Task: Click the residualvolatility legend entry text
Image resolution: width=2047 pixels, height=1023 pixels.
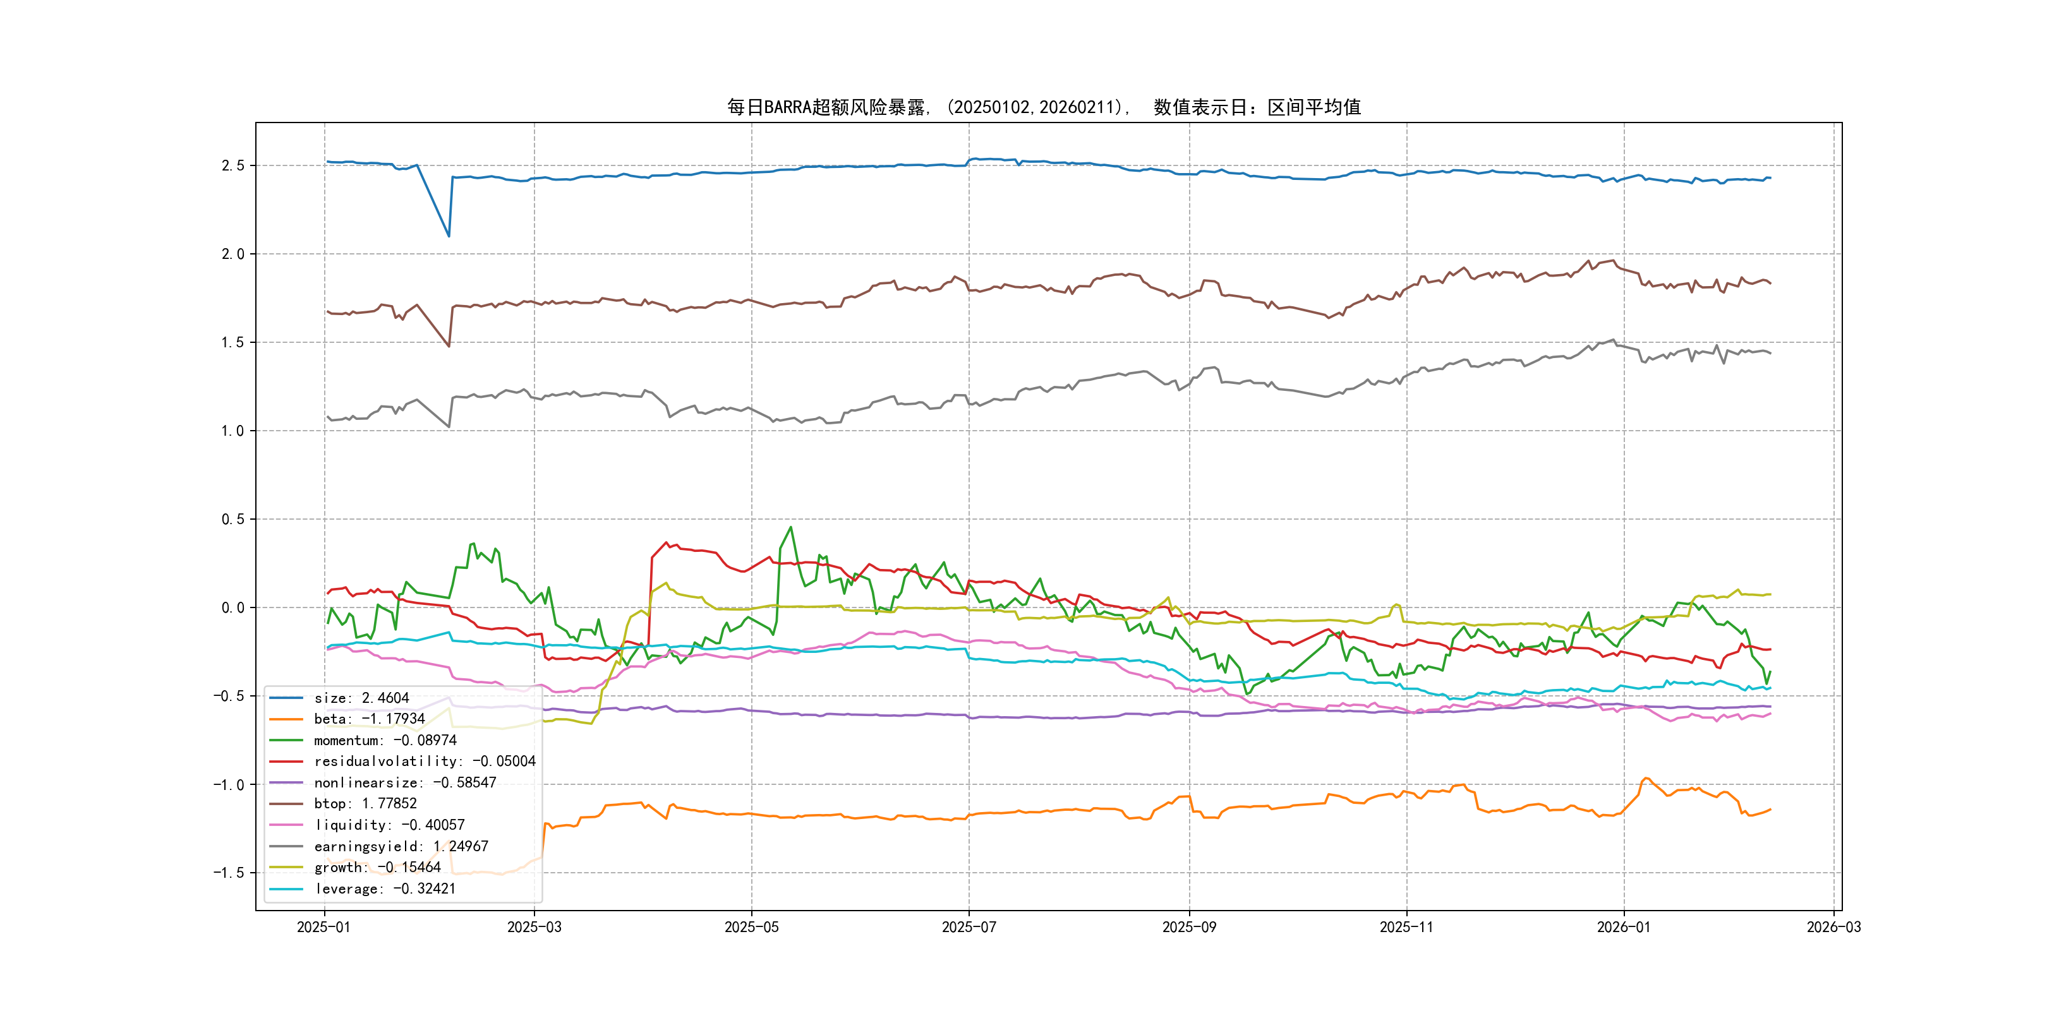Action: pyautogui.click(x=425, y=762)
